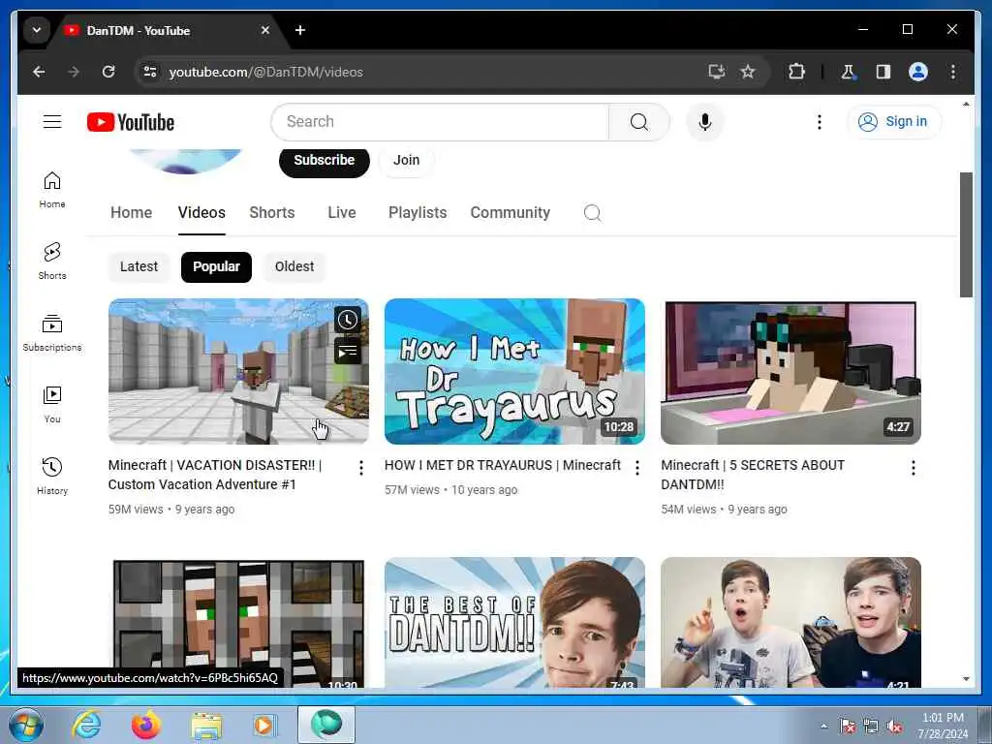The width and height of the screenshot is (992, 744).
Task: Switch to the channel Shorts tab
Action: coord(272,212)
